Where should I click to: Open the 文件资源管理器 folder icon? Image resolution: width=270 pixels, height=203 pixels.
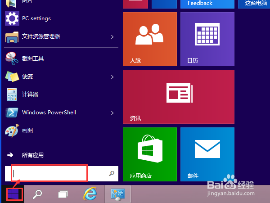click(12, 37)
